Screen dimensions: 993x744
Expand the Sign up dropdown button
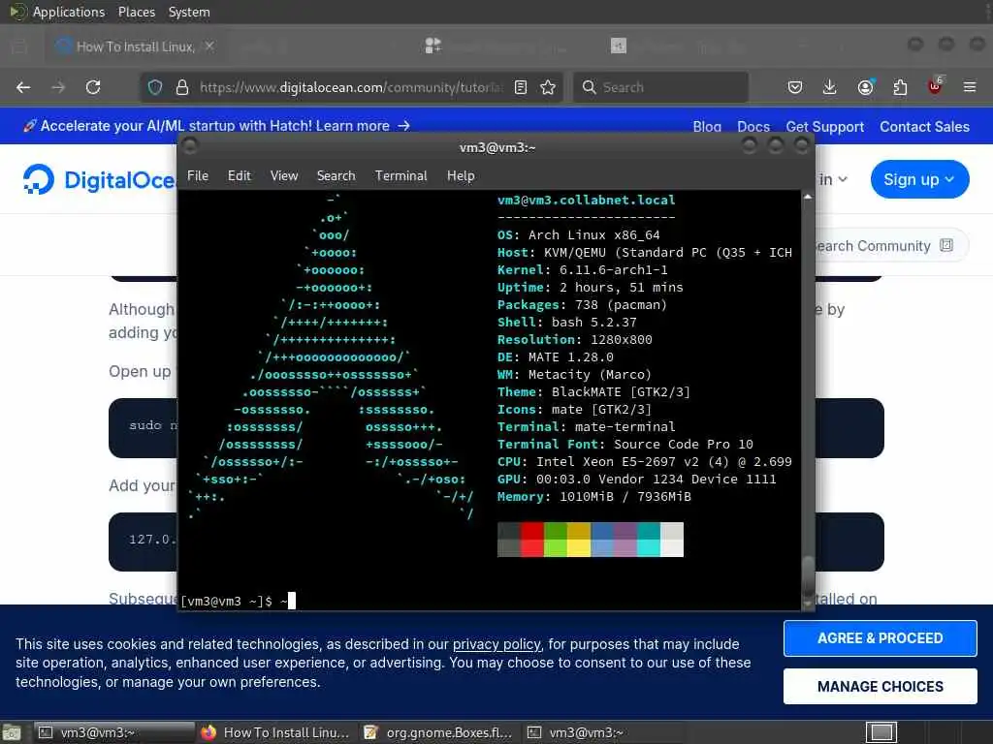(919, 179)
